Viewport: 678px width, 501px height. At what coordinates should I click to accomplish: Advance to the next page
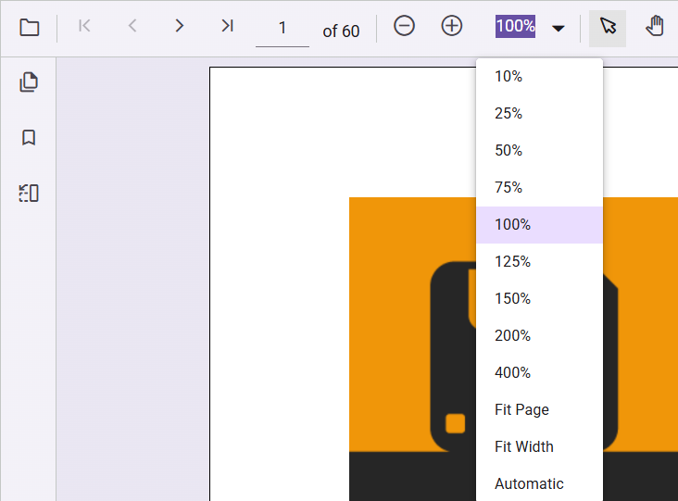pos(180,27)
